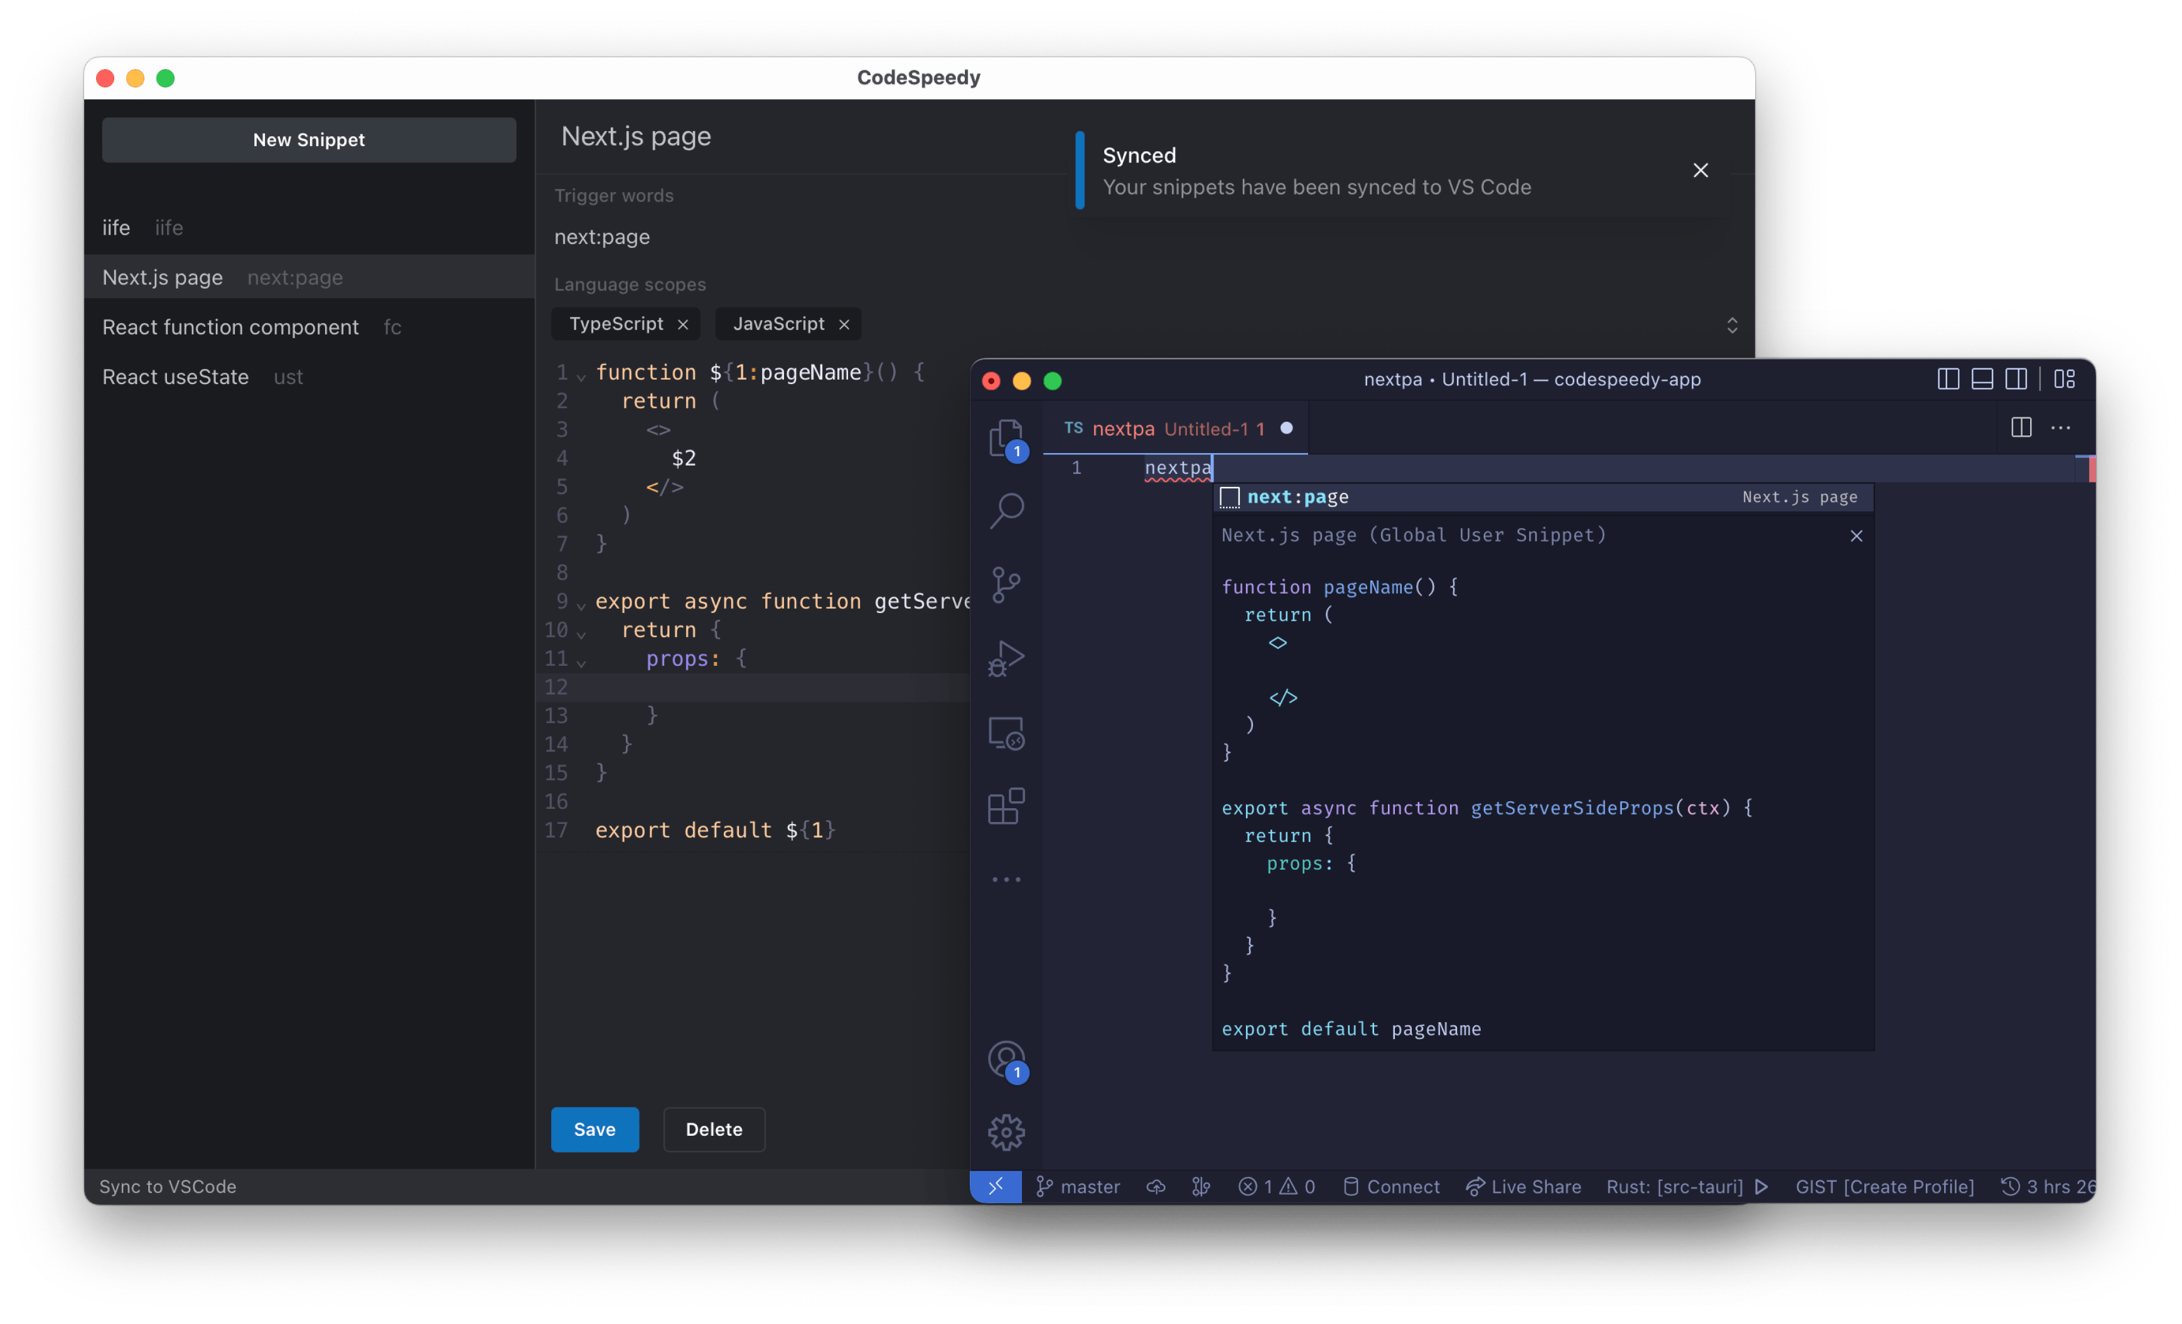
Task: Select React useState snippet
Action: point(309,376)
